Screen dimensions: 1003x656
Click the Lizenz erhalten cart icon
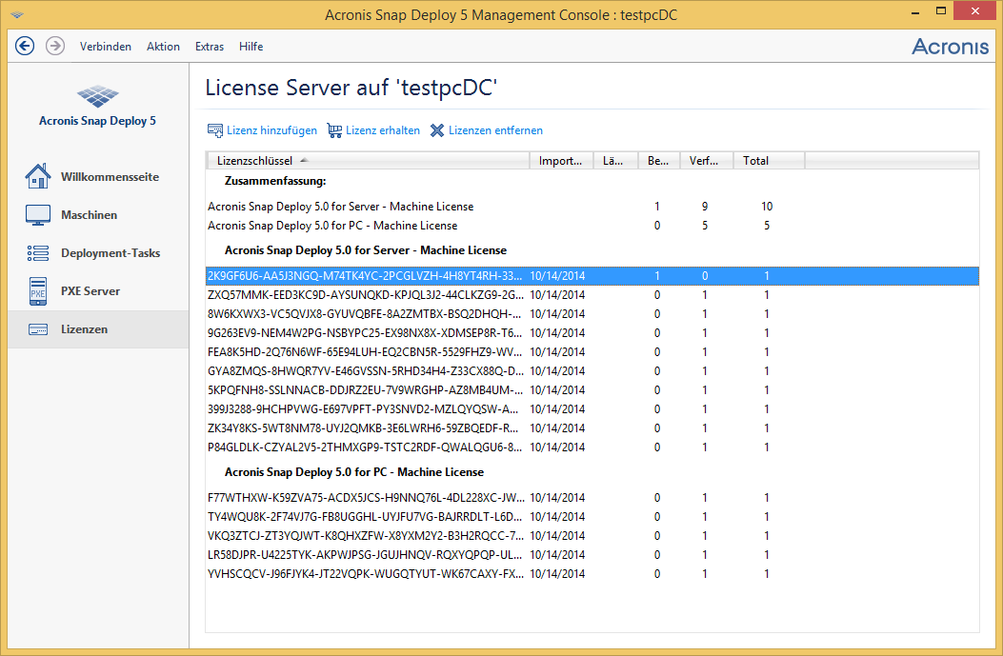click(334, 130)
